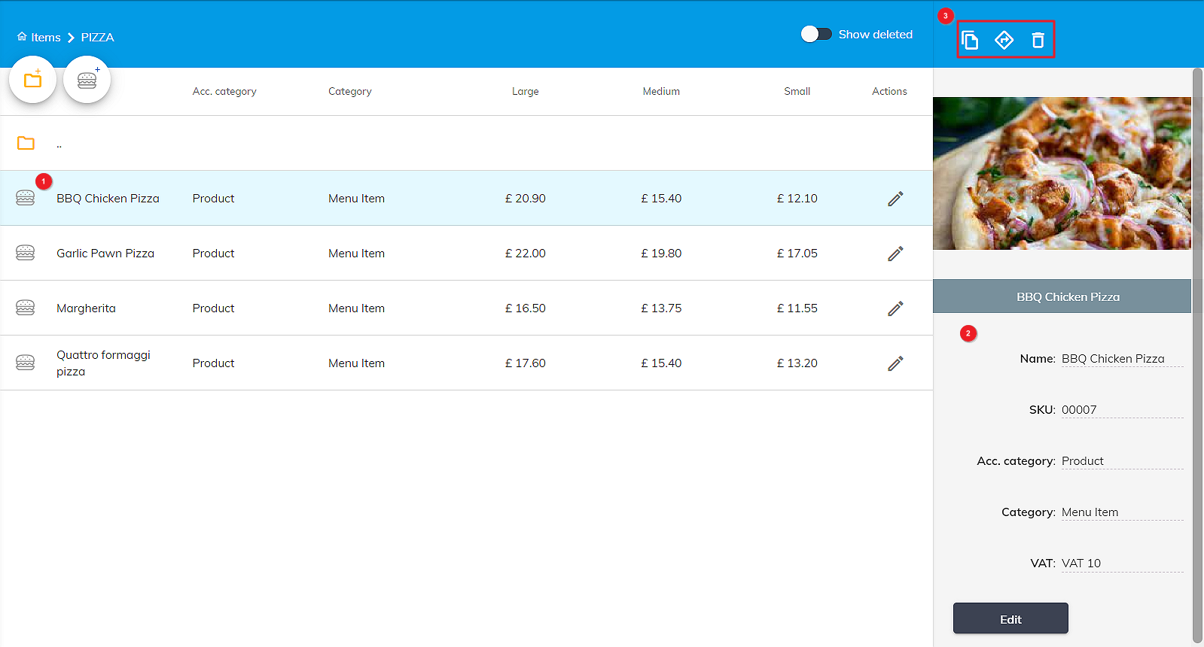Select the SKU field value 00007
Image resolution: width=1204 pixels, height=647 pixels.
[1079, 410]
